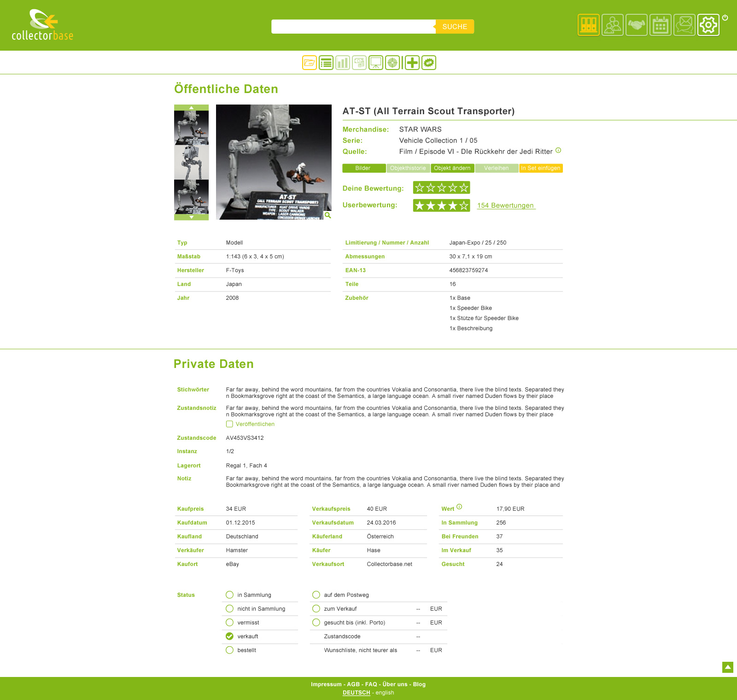The image size is (737, 700).
Task: Click the info icon beside Wert
Action: pyautogui.click(x=459, y=507)
